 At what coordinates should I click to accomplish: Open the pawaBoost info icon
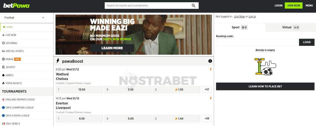(x=210, y=61)
